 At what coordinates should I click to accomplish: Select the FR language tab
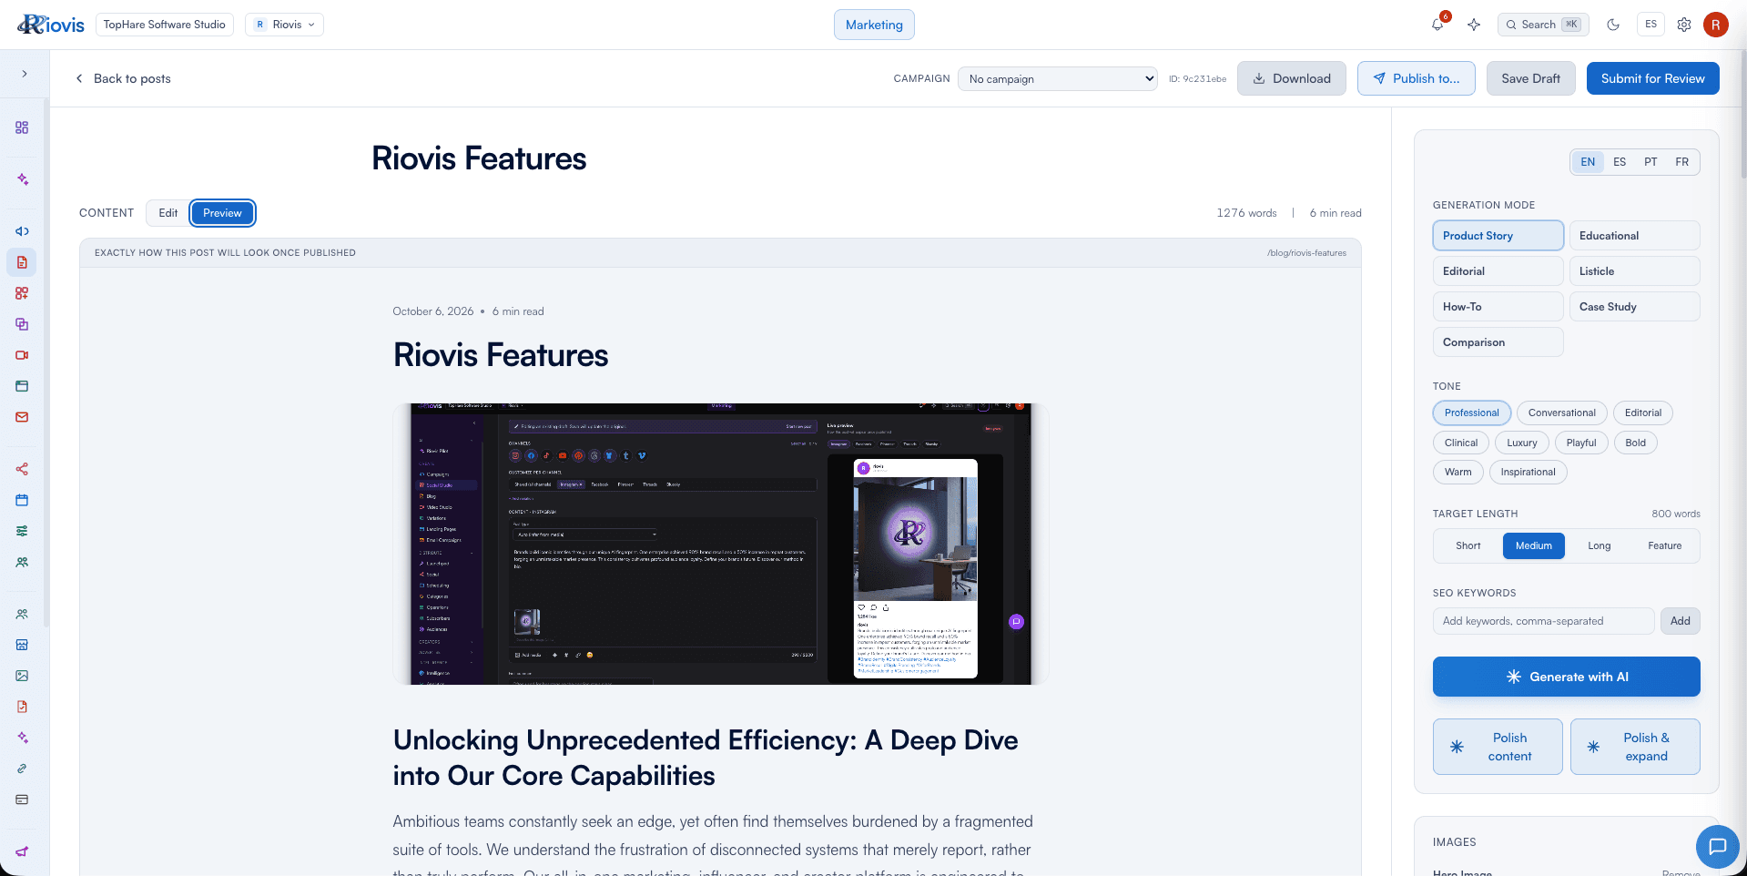coord(1681,162)
